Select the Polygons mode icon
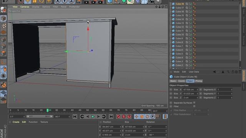 (3, 53)
